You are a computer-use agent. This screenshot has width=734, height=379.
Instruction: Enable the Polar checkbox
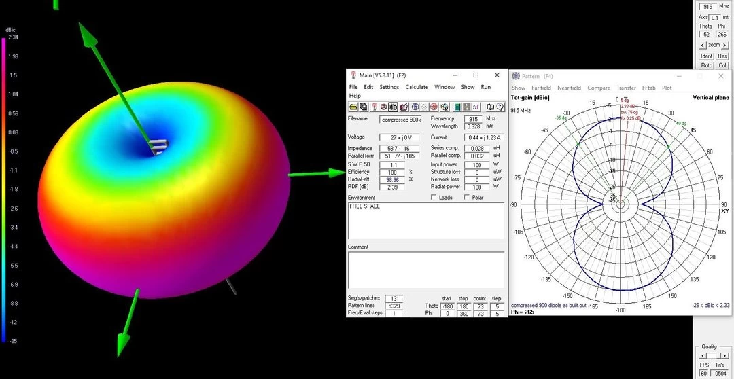(x=466, y=198)
